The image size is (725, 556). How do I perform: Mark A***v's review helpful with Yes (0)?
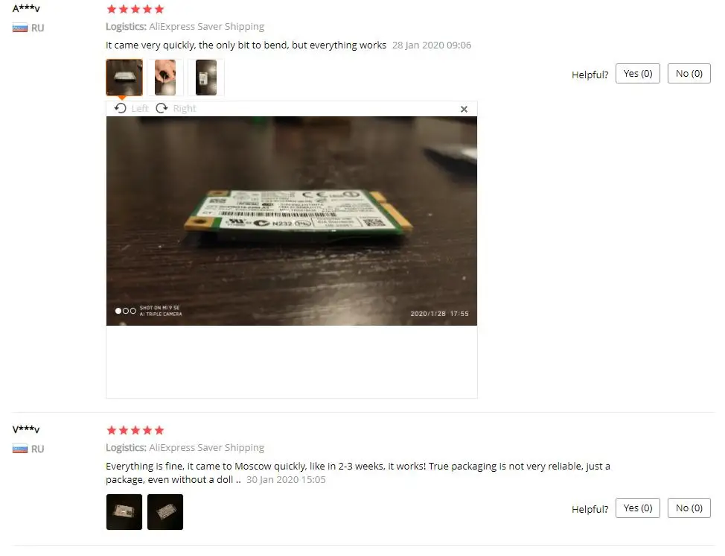tap(638, 74)
